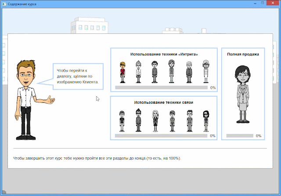Close the Содержание курса window
This screenshot has width=281, height=196.
coord(273,3)
